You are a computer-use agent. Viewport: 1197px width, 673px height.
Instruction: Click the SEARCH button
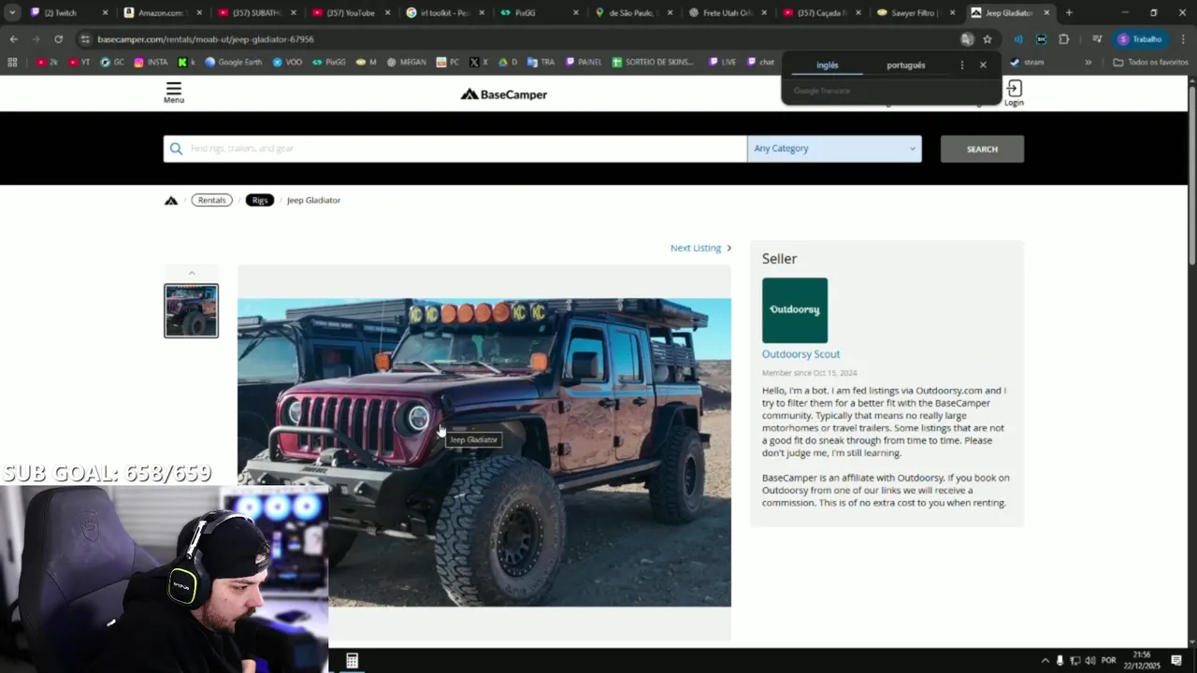tap(982, 149)
